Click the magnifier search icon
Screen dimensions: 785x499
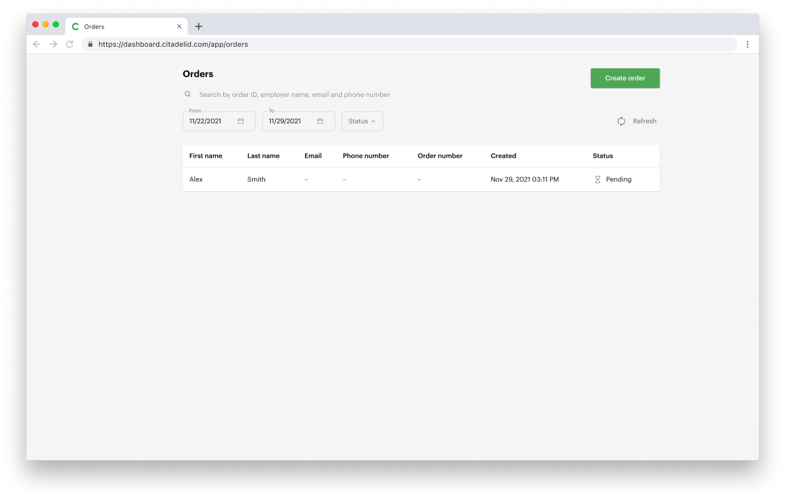click(x=188, y=94)
